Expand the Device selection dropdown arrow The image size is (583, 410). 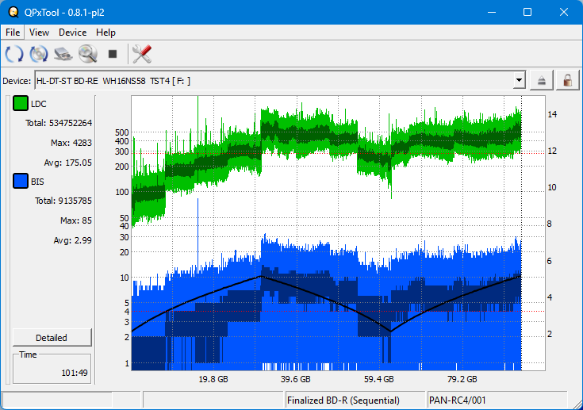coord(519,80)
